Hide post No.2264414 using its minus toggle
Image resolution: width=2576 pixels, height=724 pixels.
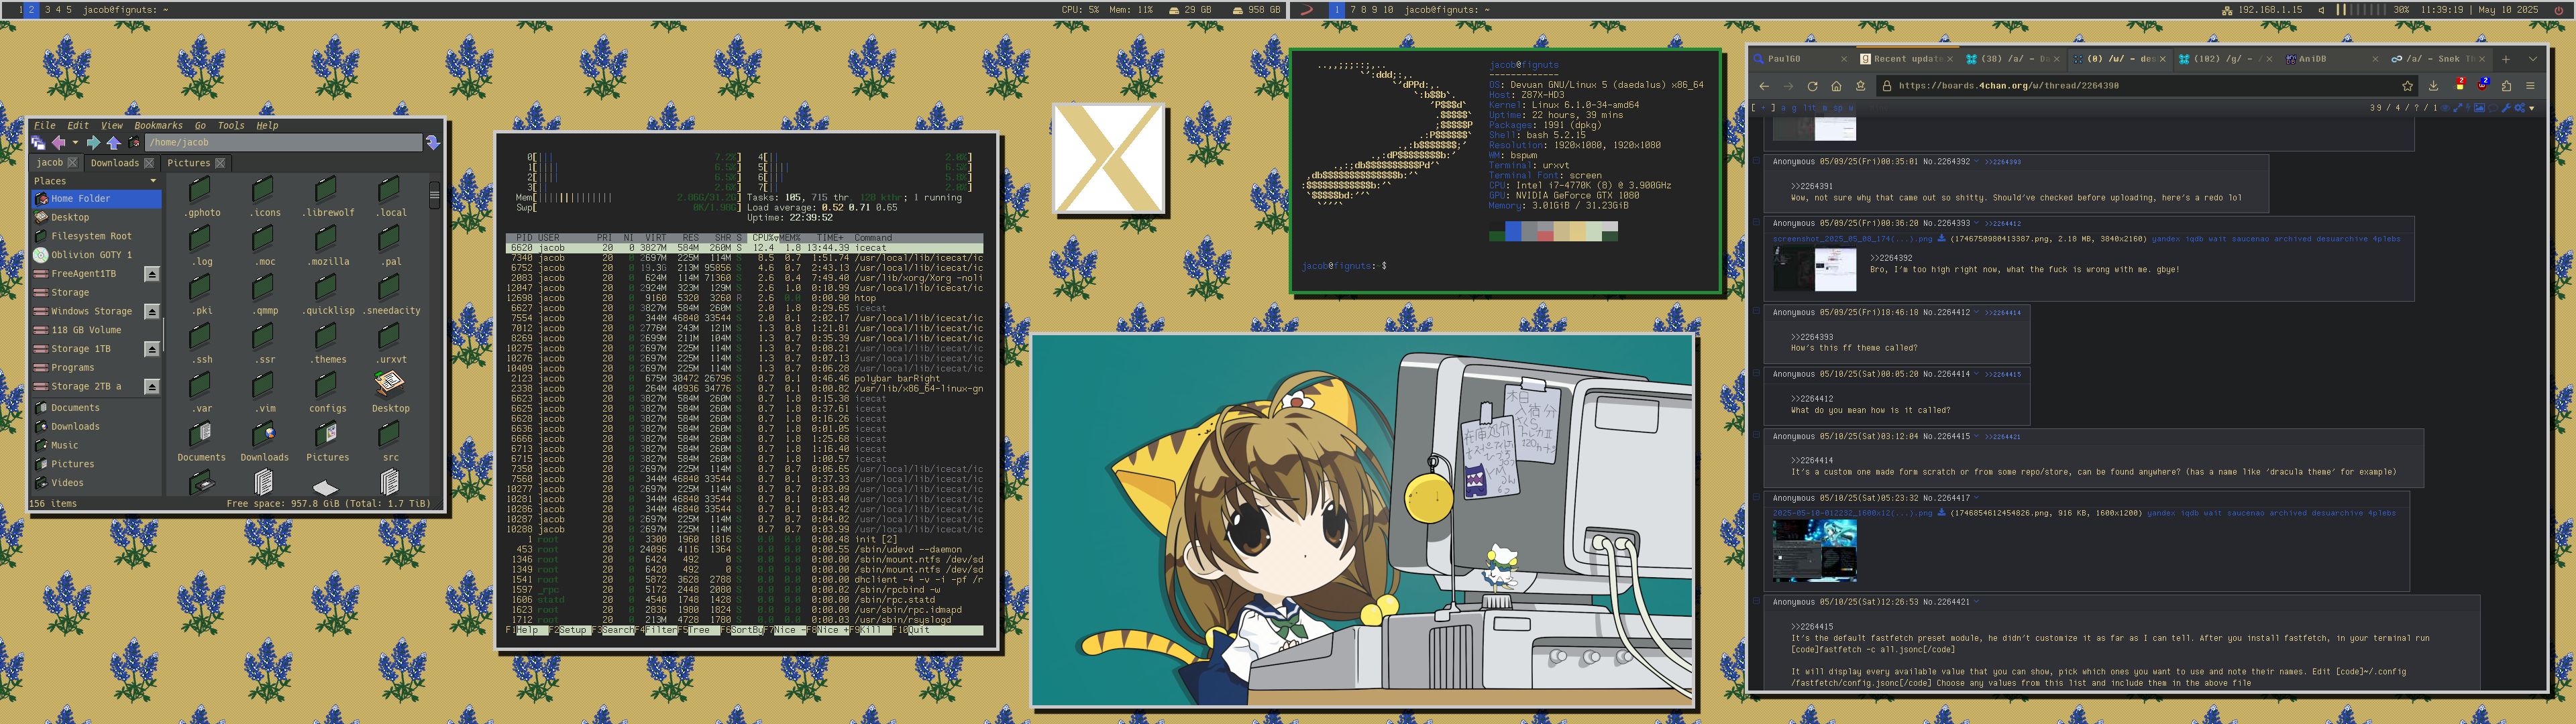(1757, 373)
